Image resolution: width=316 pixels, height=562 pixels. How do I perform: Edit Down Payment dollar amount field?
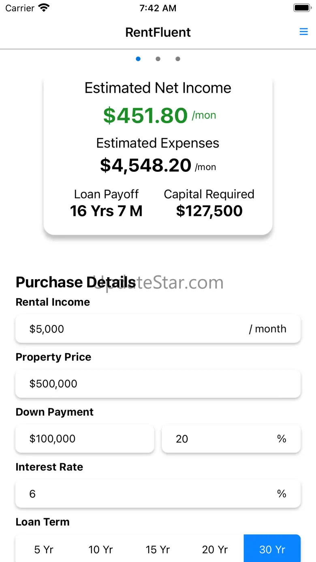click(85, 438)
